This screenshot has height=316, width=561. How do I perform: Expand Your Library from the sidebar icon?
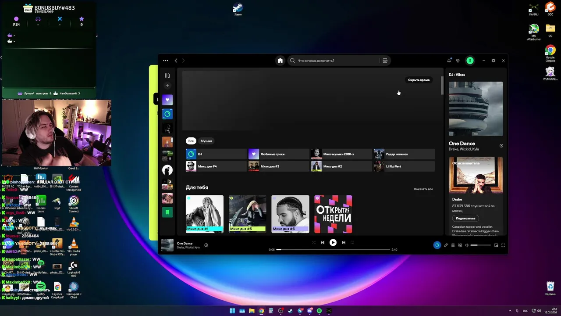[x=167, y=75]
